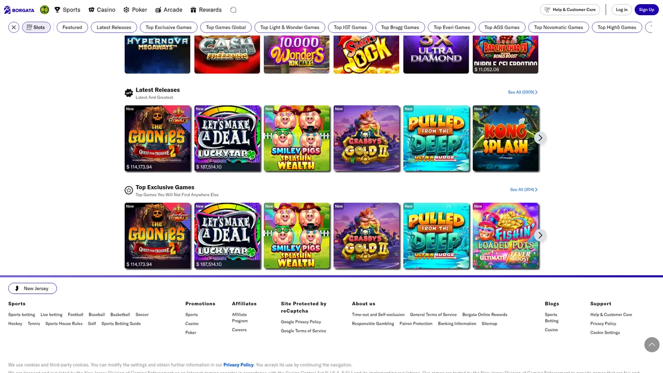
Task: Expand See All (3305) latest releases
Action: [523, 92]
